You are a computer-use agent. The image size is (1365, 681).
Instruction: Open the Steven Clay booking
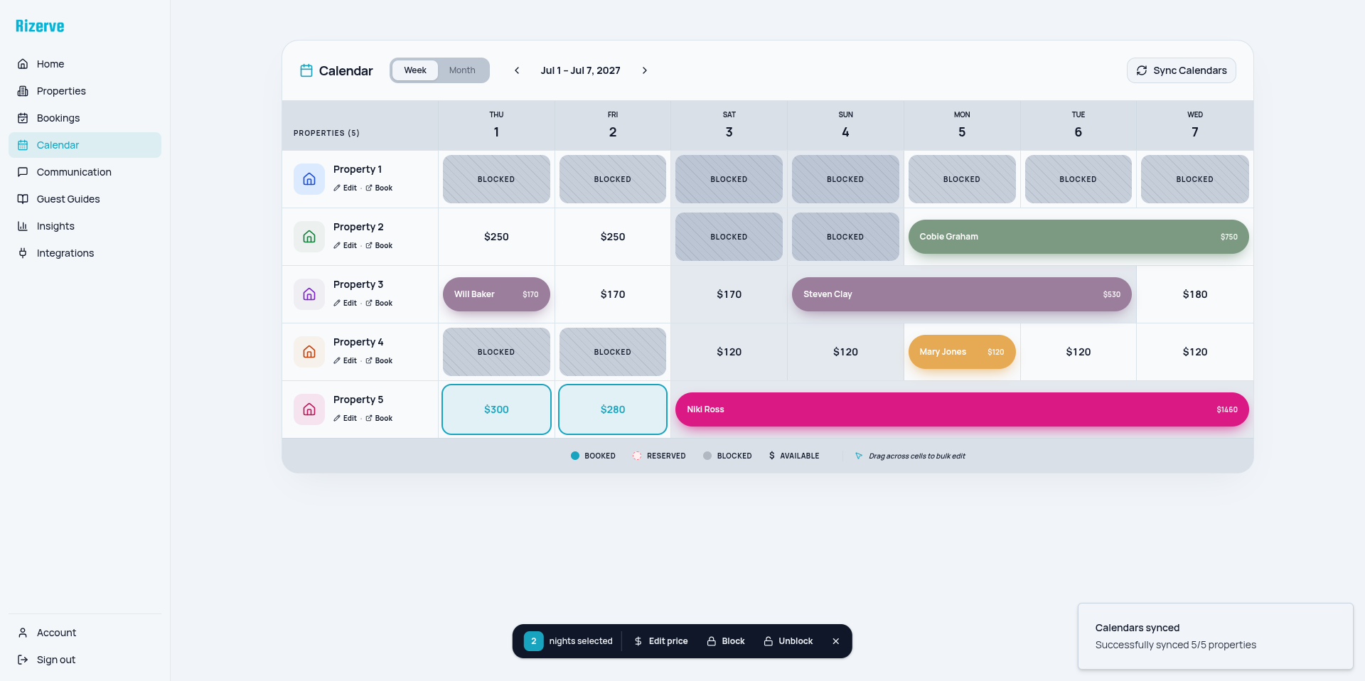click(962, 294)
